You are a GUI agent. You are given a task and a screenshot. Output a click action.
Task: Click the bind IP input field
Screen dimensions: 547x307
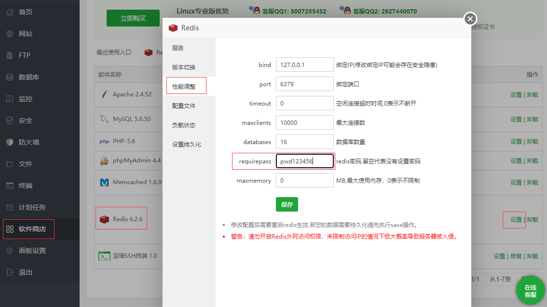tap(304, 65)
